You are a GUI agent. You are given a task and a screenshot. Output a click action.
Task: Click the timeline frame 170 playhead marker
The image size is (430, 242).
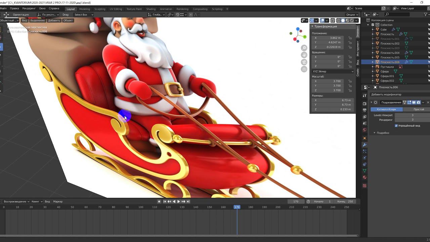237,207
